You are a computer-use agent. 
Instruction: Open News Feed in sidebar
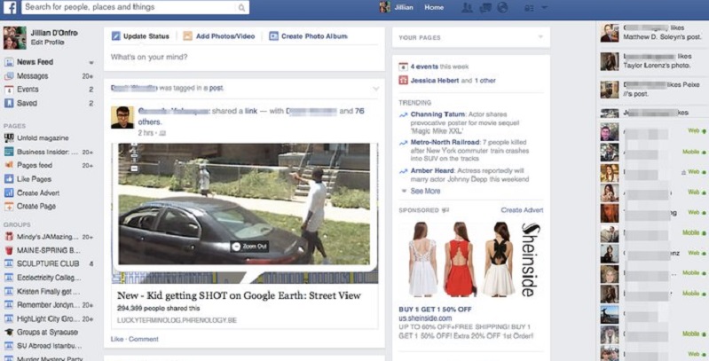pyautogui.click(x=35, y=62)
